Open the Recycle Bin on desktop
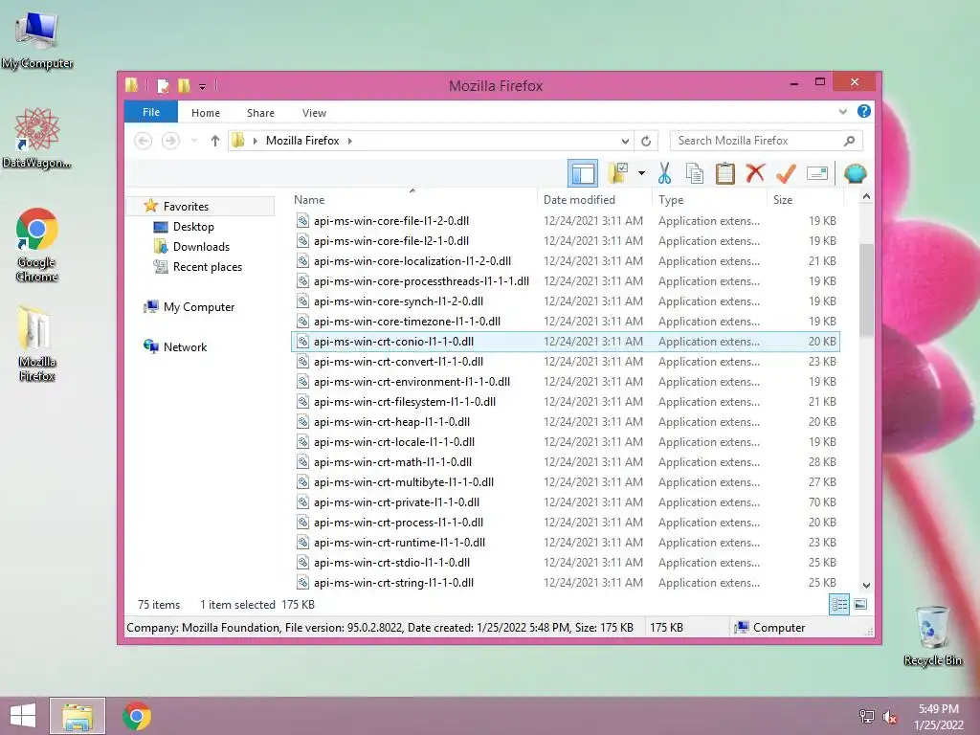The height and width of the screenshot is (735, 980). point(932,635)
